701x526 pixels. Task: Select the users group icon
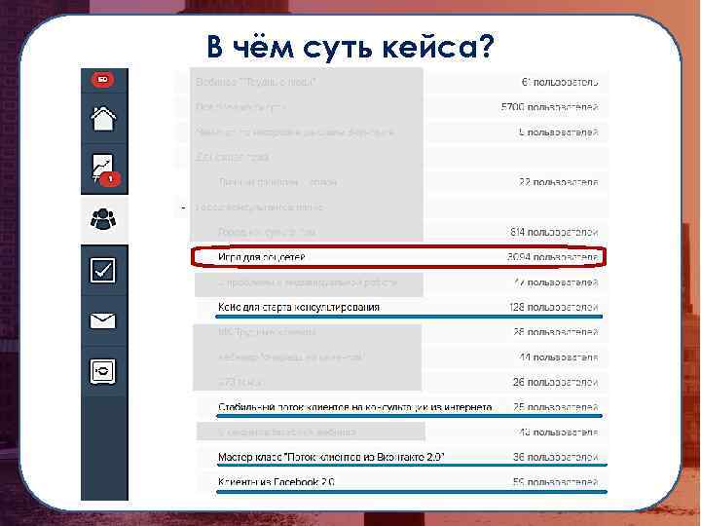103,219
